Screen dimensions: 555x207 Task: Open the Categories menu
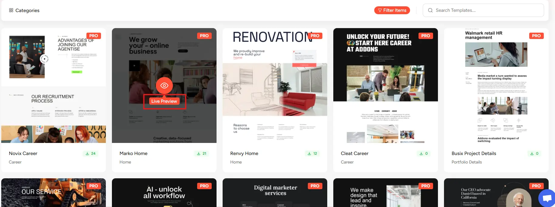24,10
